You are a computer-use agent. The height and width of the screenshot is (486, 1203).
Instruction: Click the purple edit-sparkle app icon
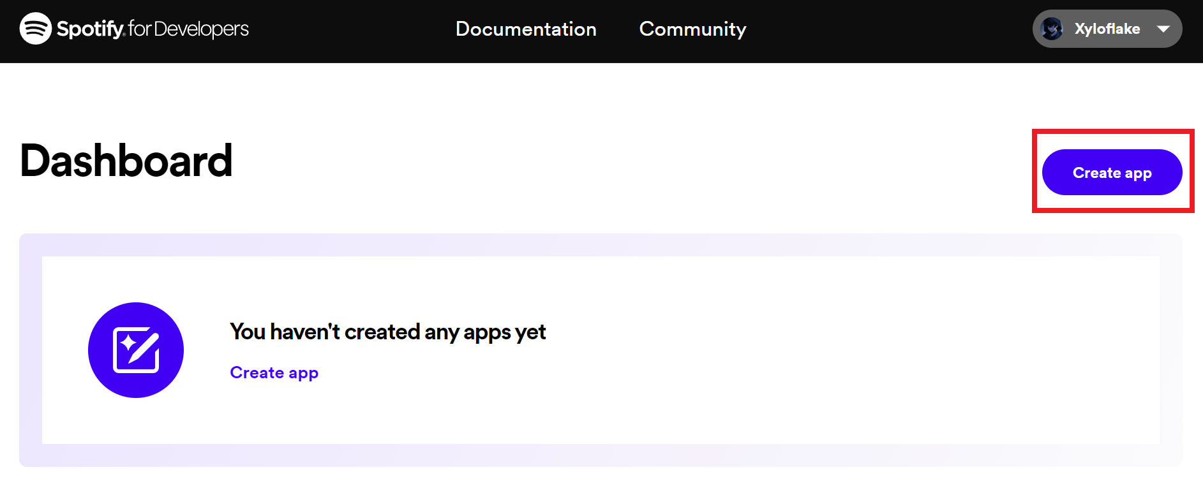pyautogui.click(x=136, y=350)
